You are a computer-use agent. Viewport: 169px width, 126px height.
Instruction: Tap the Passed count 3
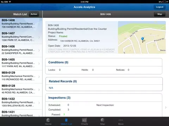tap(64, 114)
